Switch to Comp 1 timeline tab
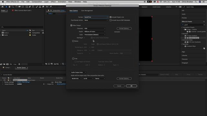This screenshot has height=116, width=207. pos(8,68)
